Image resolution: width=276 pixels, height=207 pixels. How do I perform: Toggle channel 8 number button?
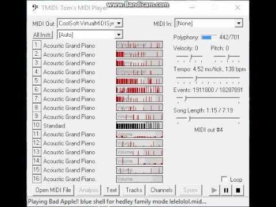click(37, 108)
